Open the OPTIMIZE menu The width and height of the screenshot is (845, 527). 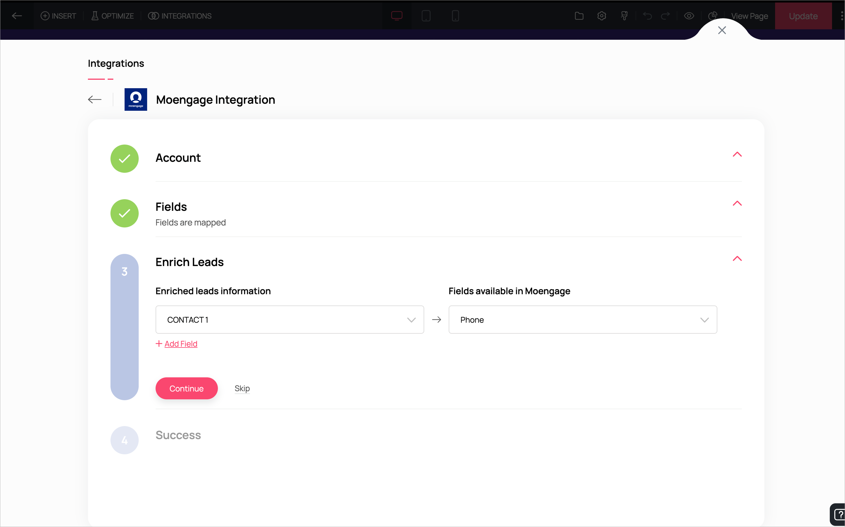coord(112,16)
